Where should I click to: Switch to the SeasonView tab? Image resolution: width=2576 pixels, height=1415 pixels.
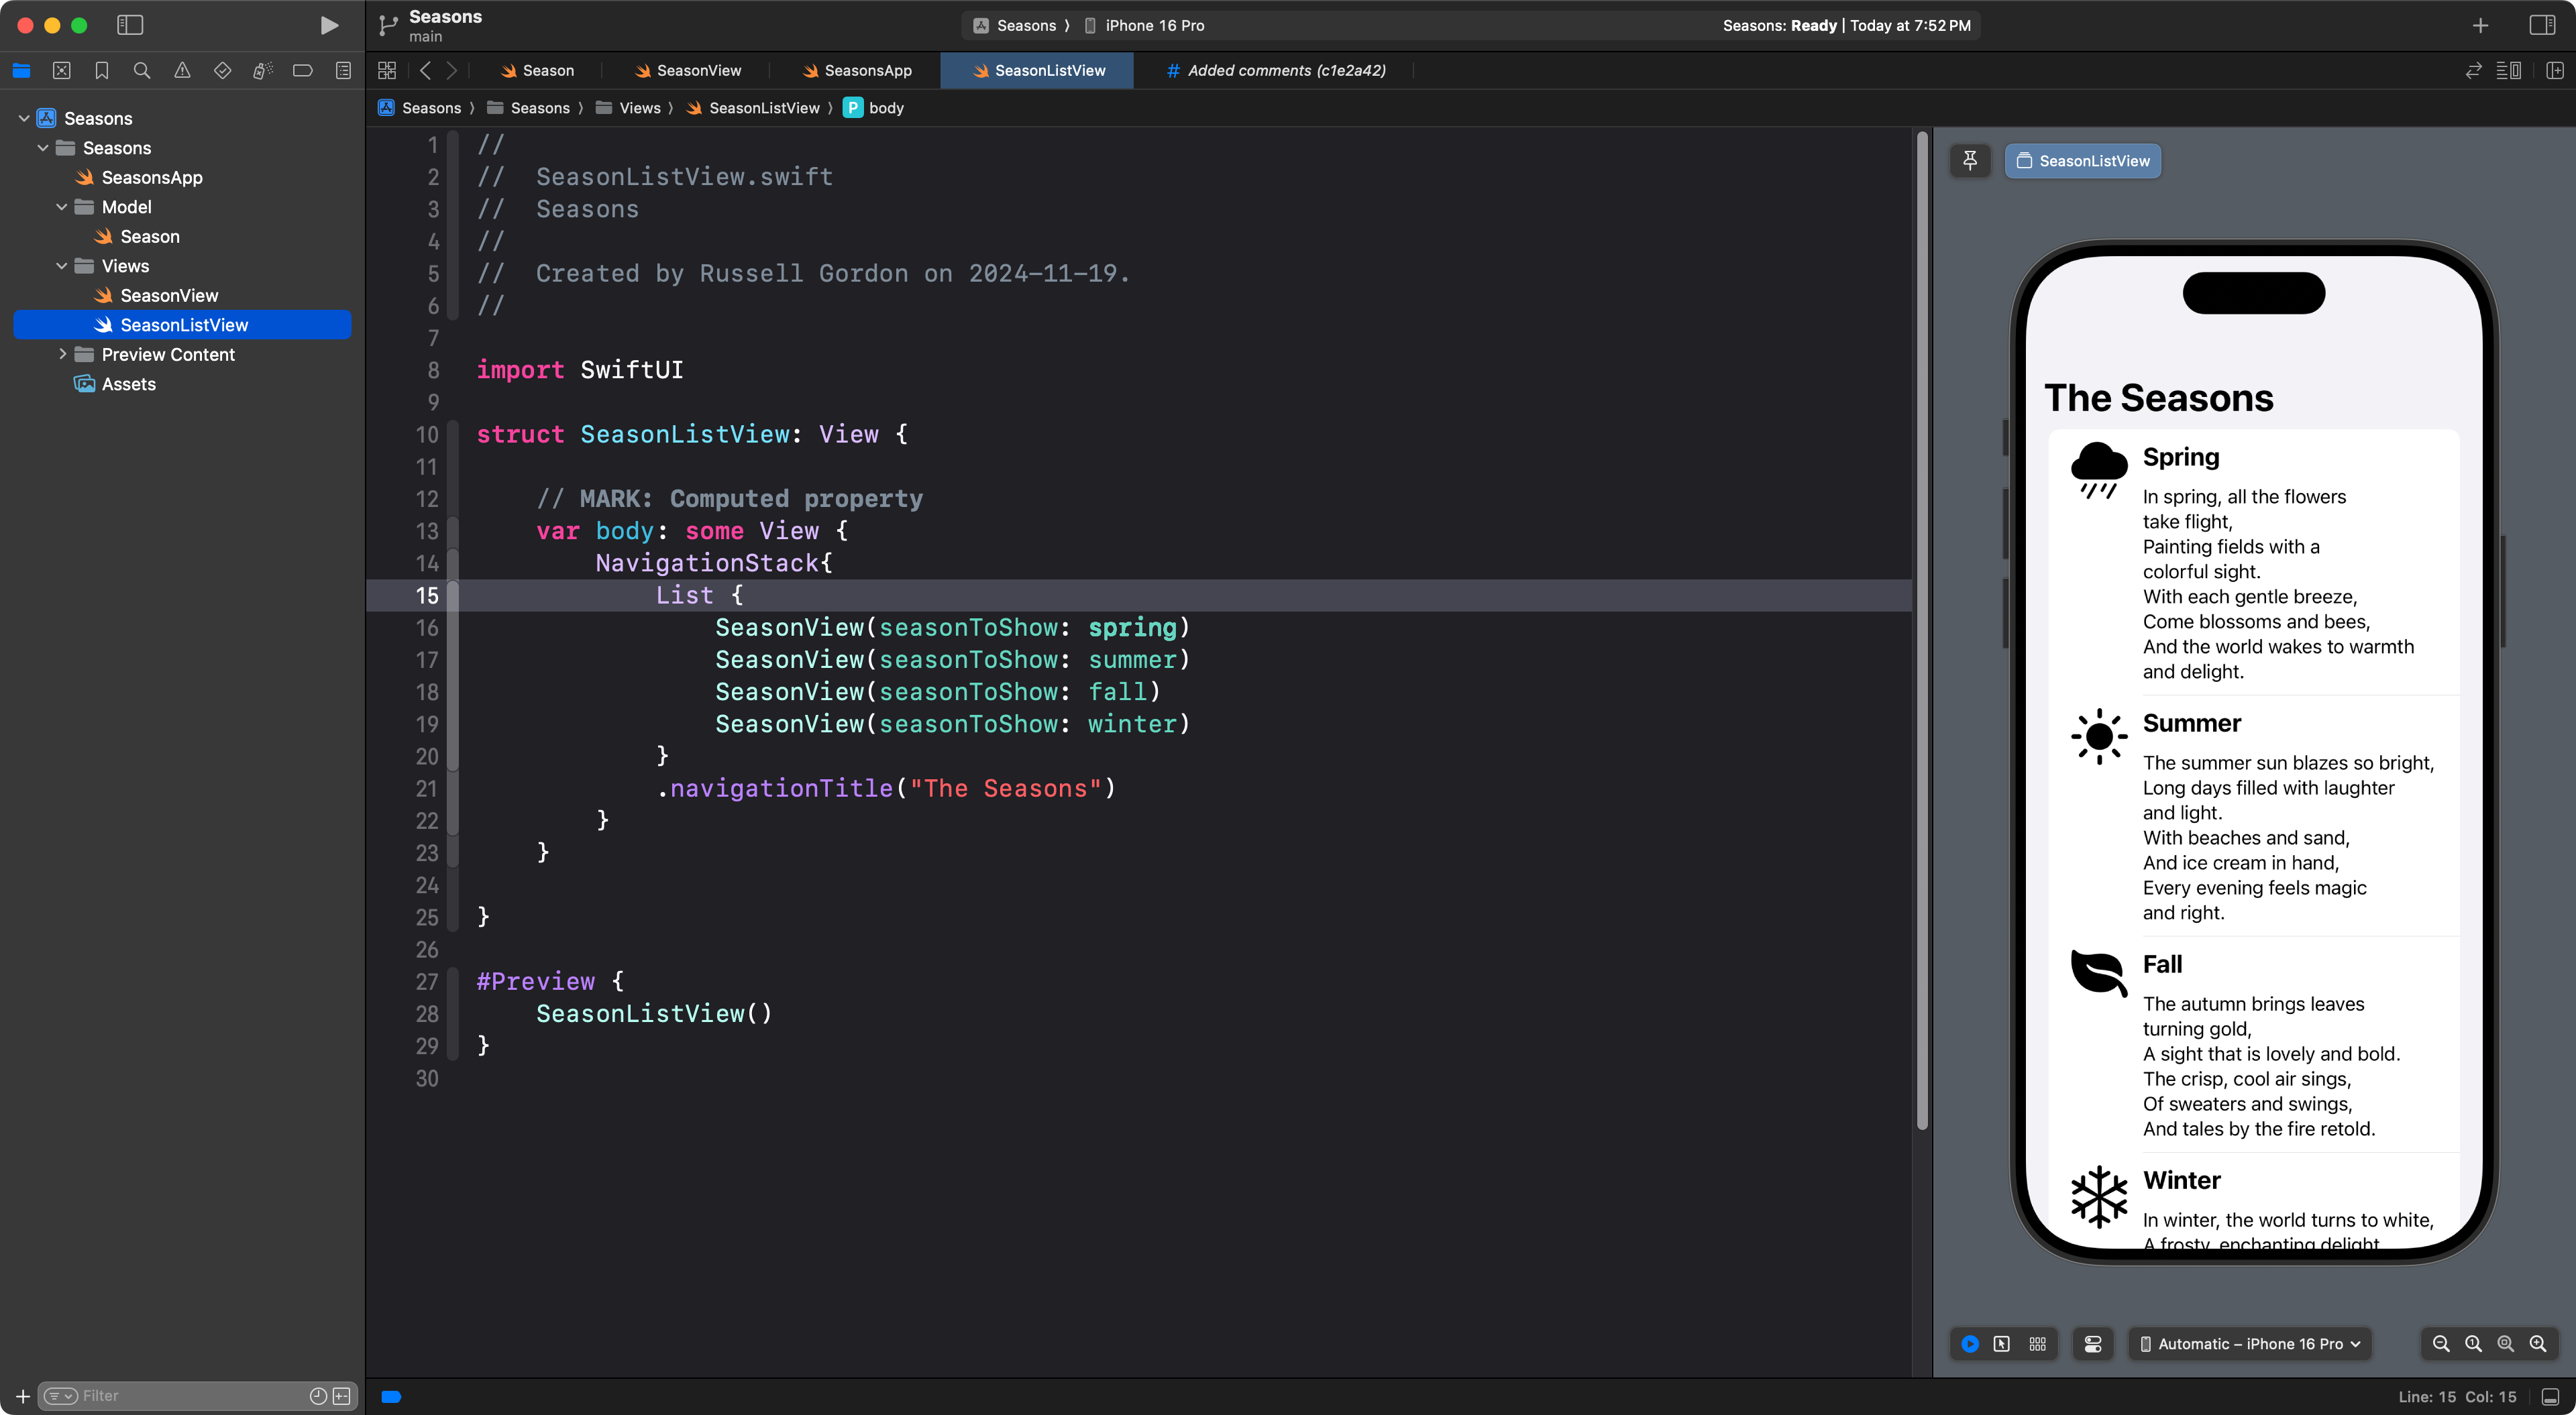click(698, 71)
